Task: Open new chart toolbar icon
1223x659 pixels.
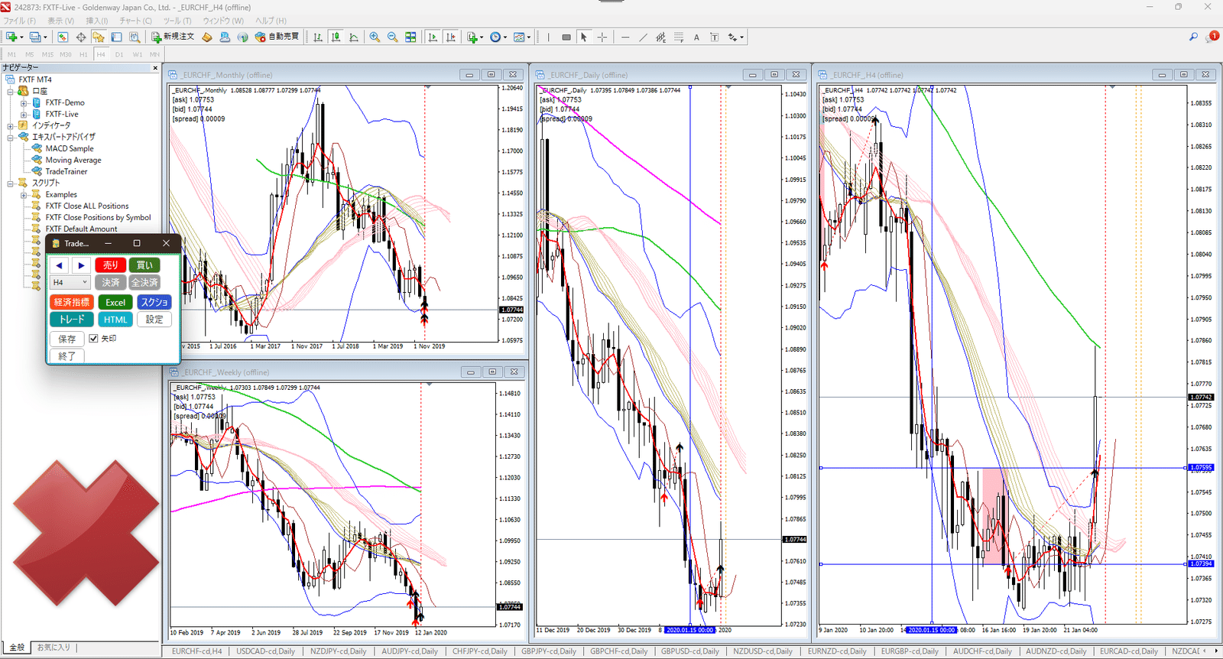Action: pyautogui.click(x=11, y=37)
